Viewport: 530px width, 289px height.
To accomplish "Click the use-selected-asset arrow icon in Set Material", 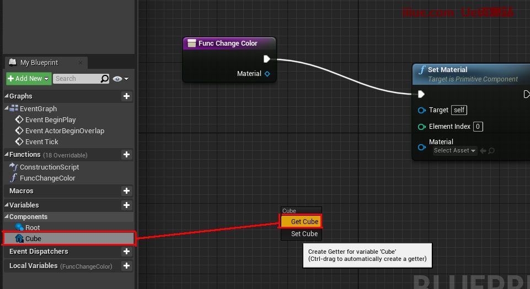I will pyautogui.click(x=483, y=151).
